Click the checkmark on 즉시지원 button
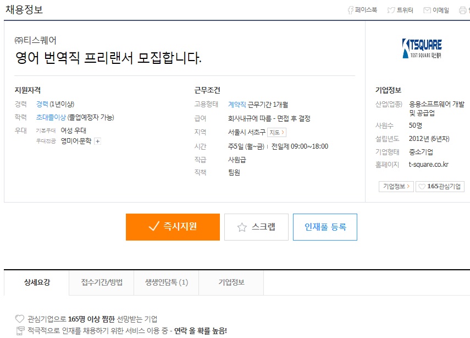Image resolution: width=470 pixels, height=338 pixels. click(154, 227)
